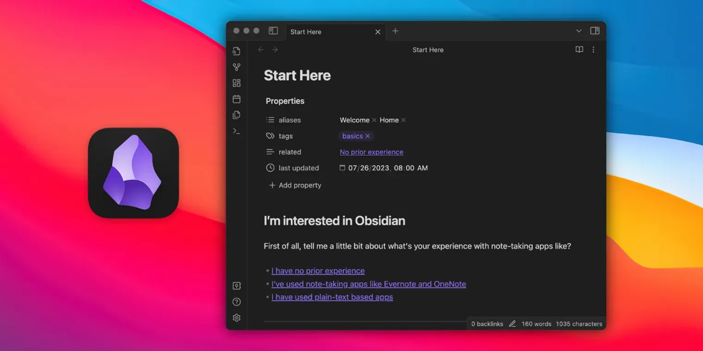Follow the 'I have no prior experience' link
Screen dimensions: 703x351
pos(318,271)
